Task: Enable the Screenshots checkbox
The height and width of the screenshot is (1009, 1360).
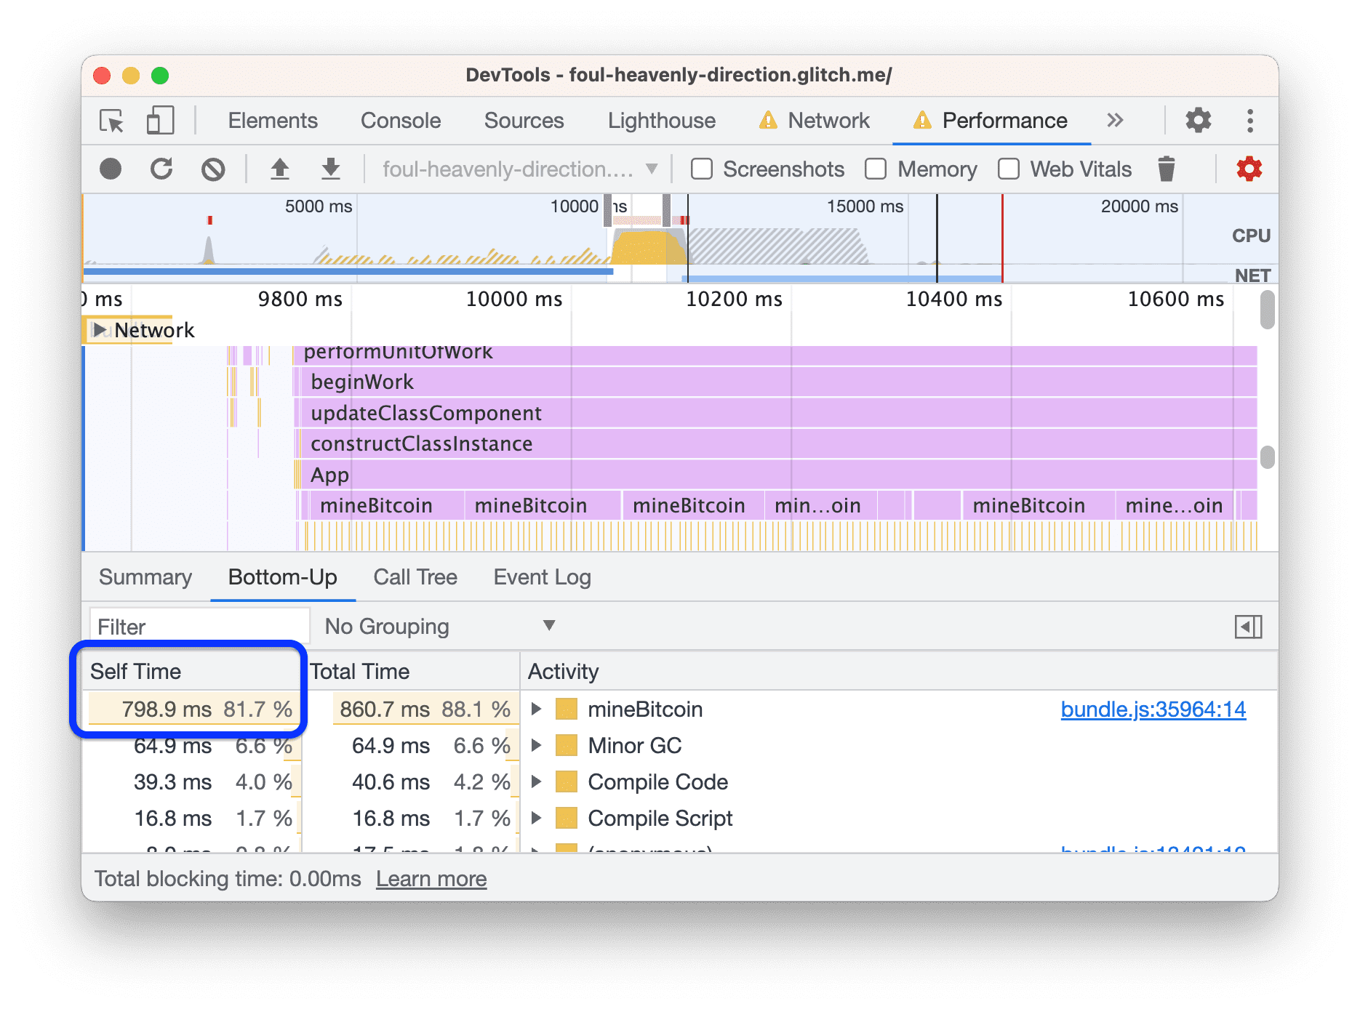Action: [702, 169]
